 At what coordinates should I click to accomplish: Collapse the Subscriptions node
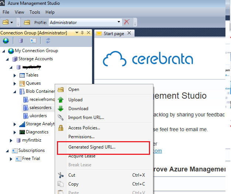[7, 151]
